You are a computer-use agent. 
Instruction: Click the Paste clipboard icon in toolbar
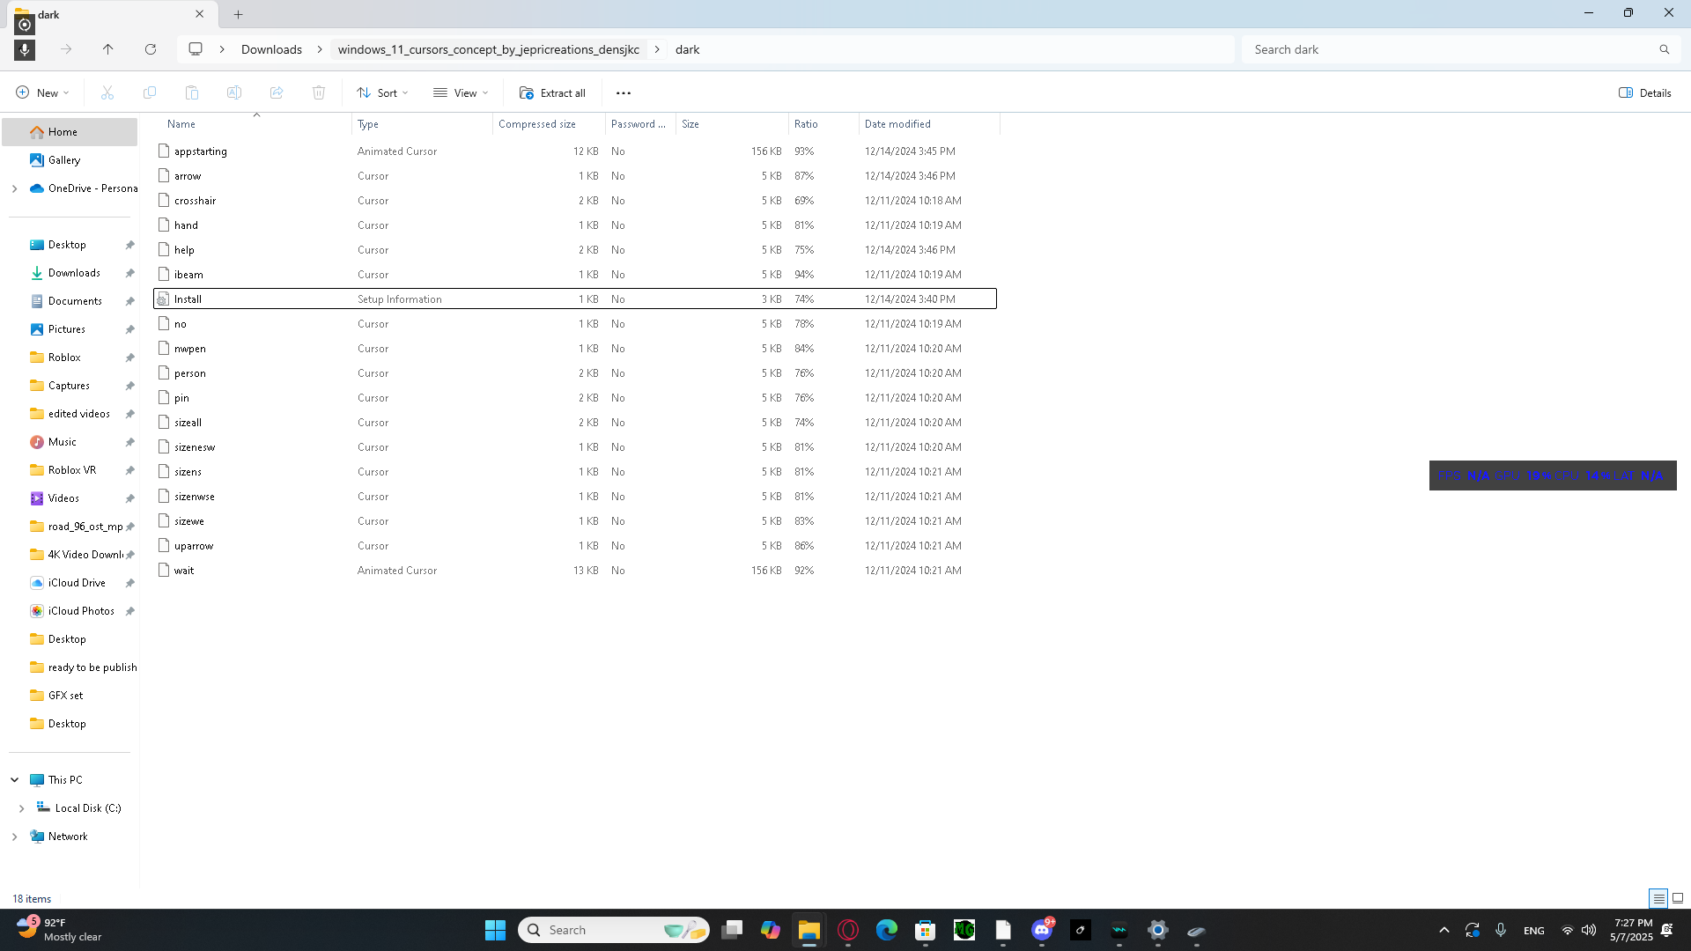pyautogui.click(x=192, y=92)
